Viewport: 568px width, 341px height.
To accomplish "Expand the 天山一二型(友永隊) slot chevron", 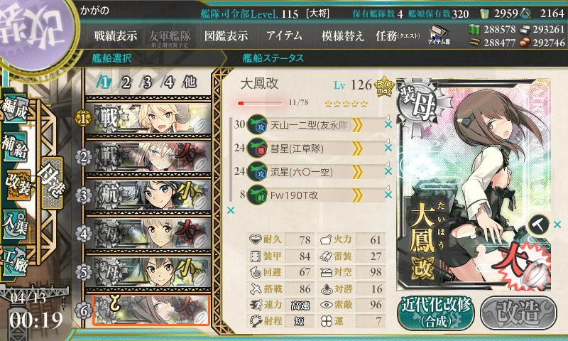I will click(357, 125).
